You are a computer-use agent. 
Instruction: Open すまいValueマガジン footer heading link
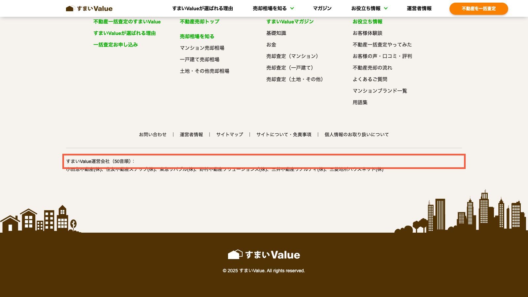(290, 22)
